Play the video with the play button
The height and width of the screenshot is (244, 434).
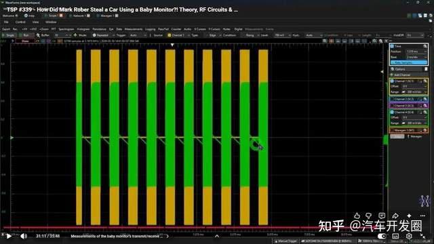(x=9, y=236)
